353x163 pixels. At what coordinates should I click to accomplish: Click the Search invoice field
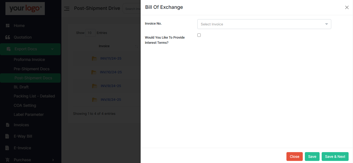132,9
